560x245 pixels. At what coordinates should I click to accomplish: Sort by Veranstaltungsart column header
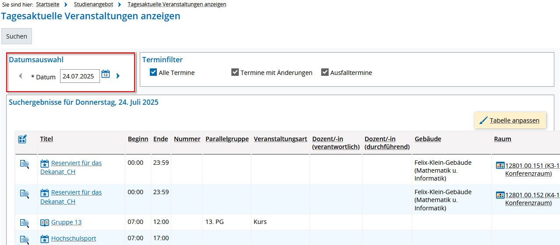[280, 139]
